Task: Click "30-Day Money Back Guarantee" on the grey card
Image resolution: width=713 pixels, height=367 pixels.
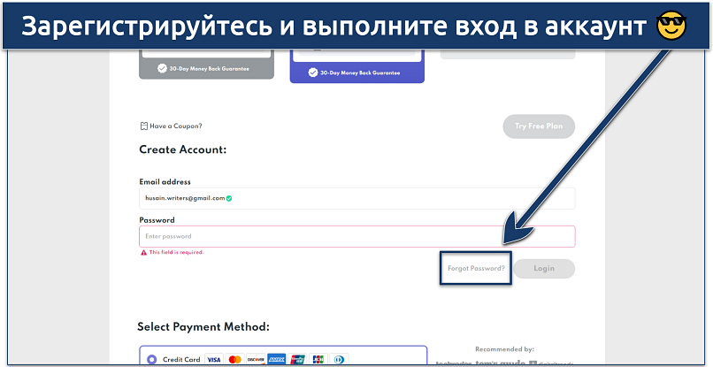Action: [209, 69]
